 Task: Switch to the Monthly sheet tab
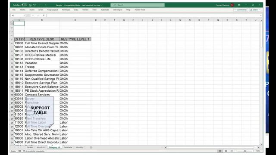point(79,147)
